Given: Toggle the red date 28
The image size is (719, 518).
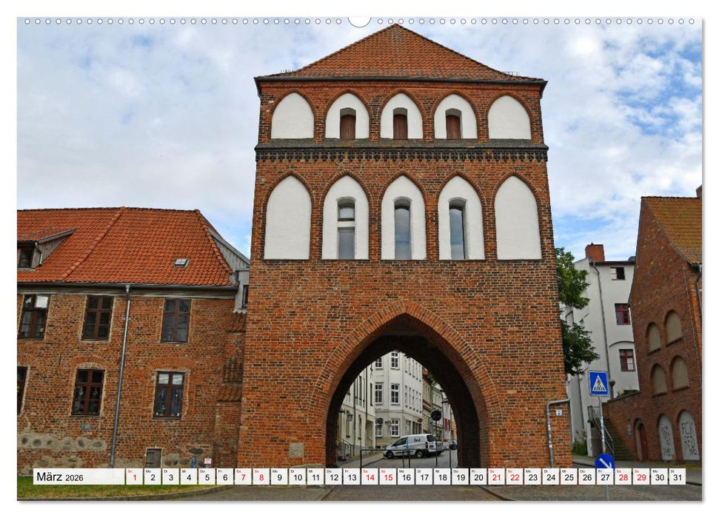Looking at the screenshot, I should (623, 478).
